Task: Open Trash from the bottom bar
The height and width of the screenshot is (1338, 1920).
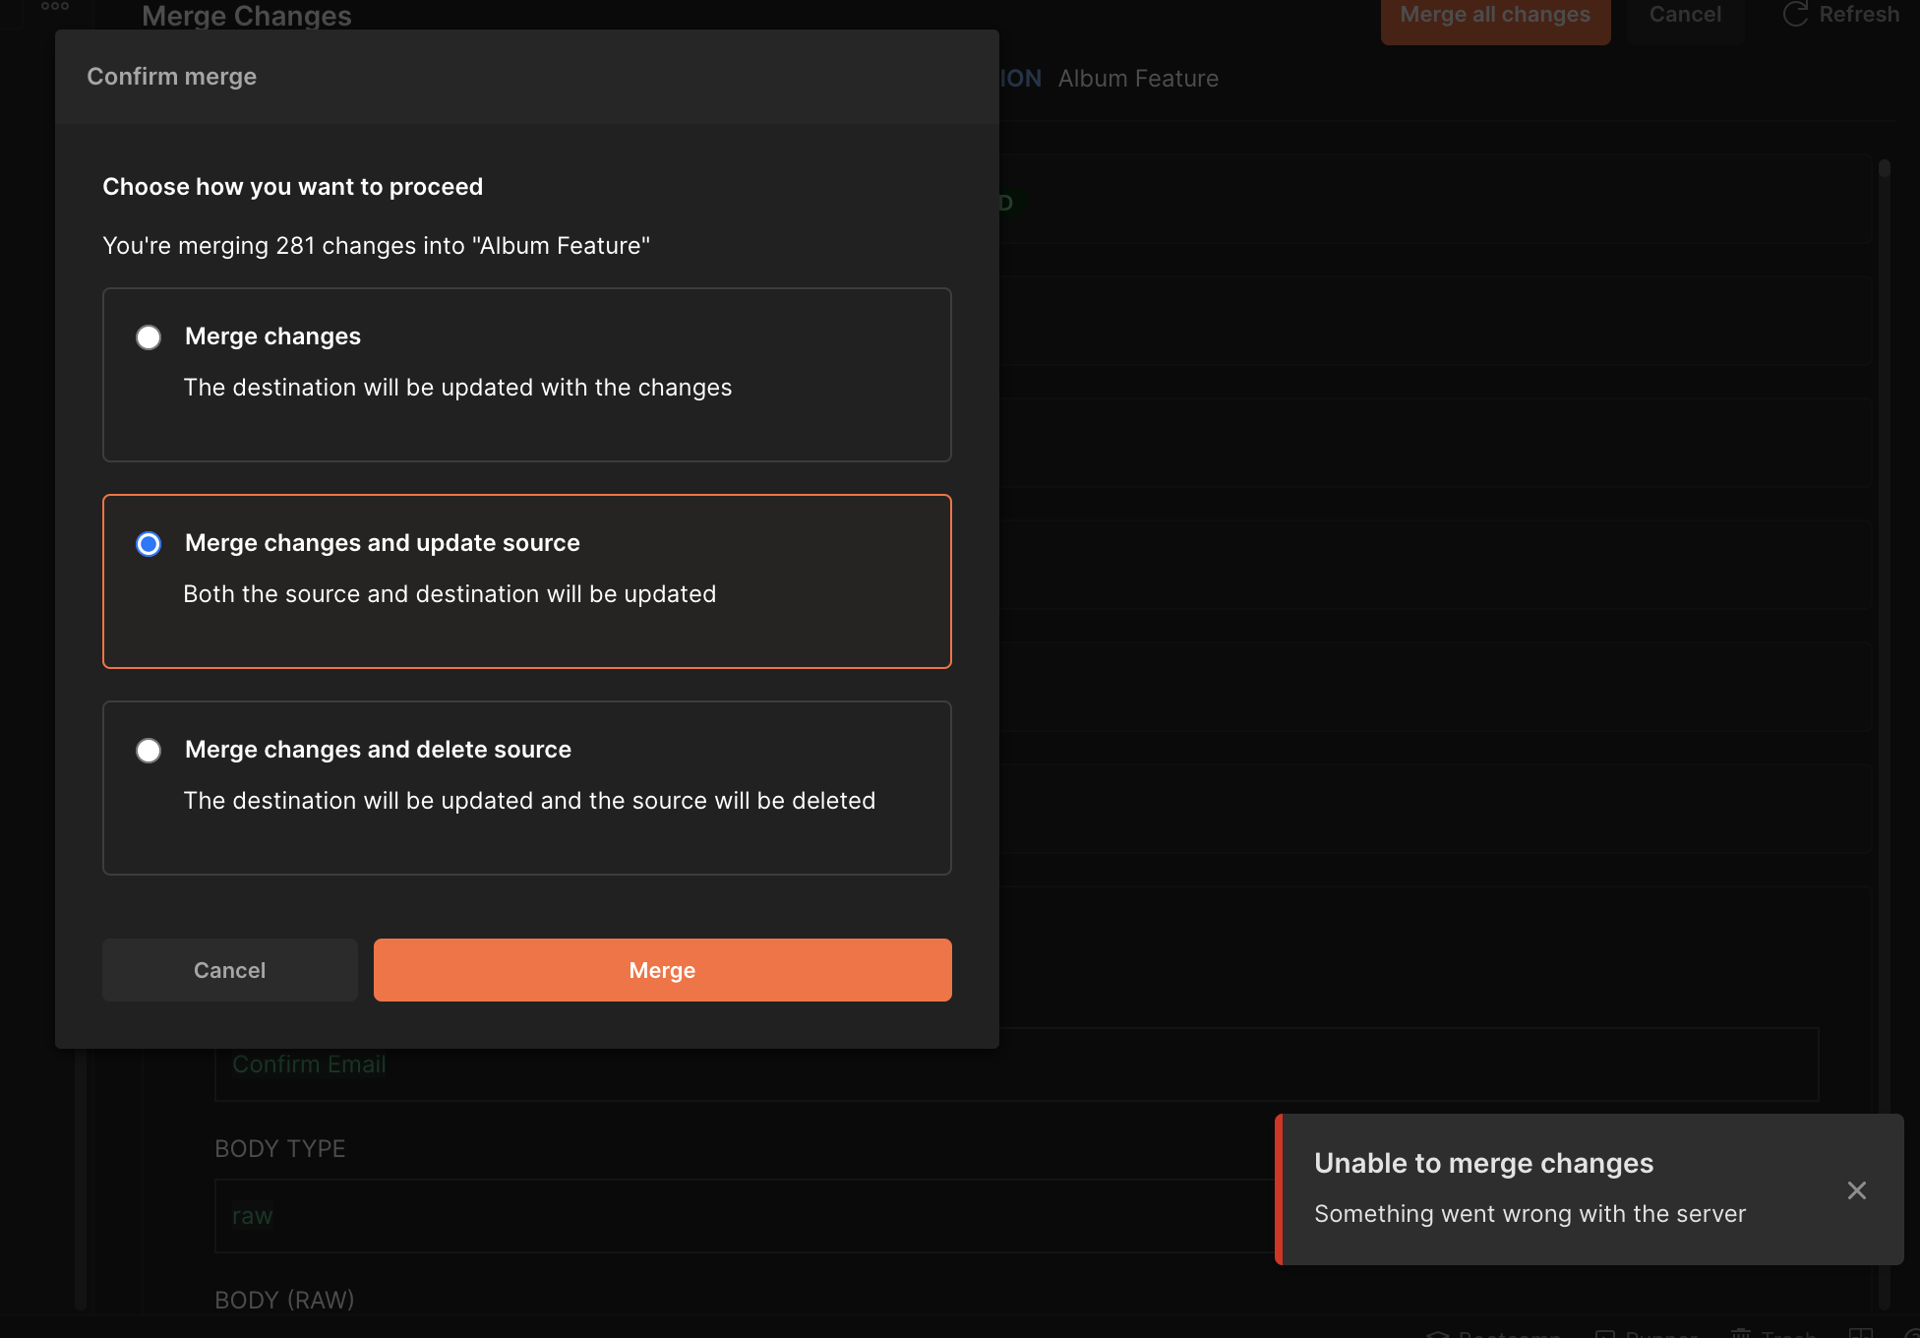Action: 1770,1334
